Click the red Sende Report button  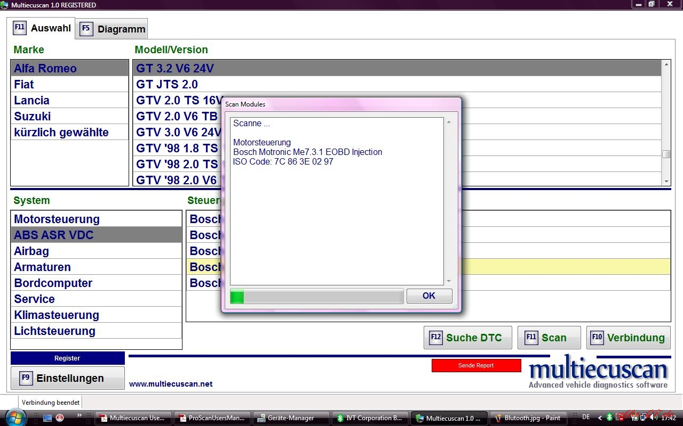pyautogui.click(x=476, y=365)
